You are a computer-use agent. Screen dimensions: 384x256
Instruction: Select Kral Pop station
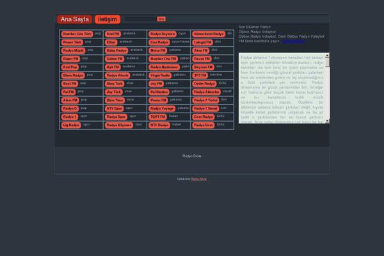(70, 67)
